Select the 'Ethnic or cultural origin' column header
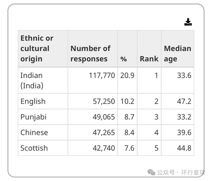 pos(37,48)
